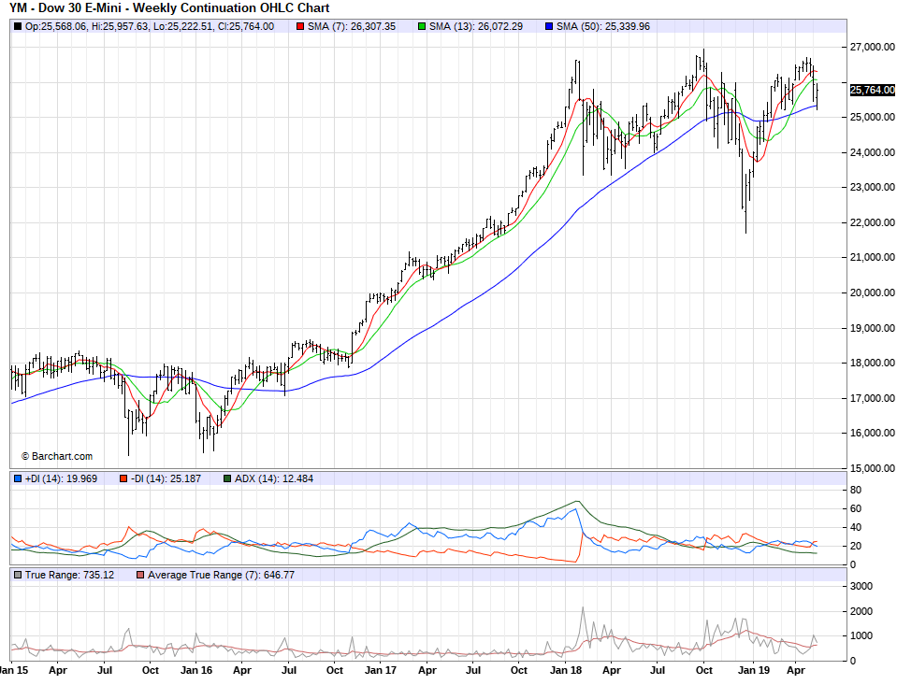Click the 17,000.00 price axis label
897x699 pixels.
[873, 398]
